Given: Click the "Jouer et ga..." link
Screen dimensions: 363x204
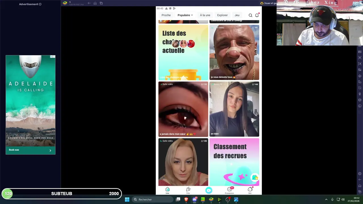Looking at the screenshot, I should 268,3.
